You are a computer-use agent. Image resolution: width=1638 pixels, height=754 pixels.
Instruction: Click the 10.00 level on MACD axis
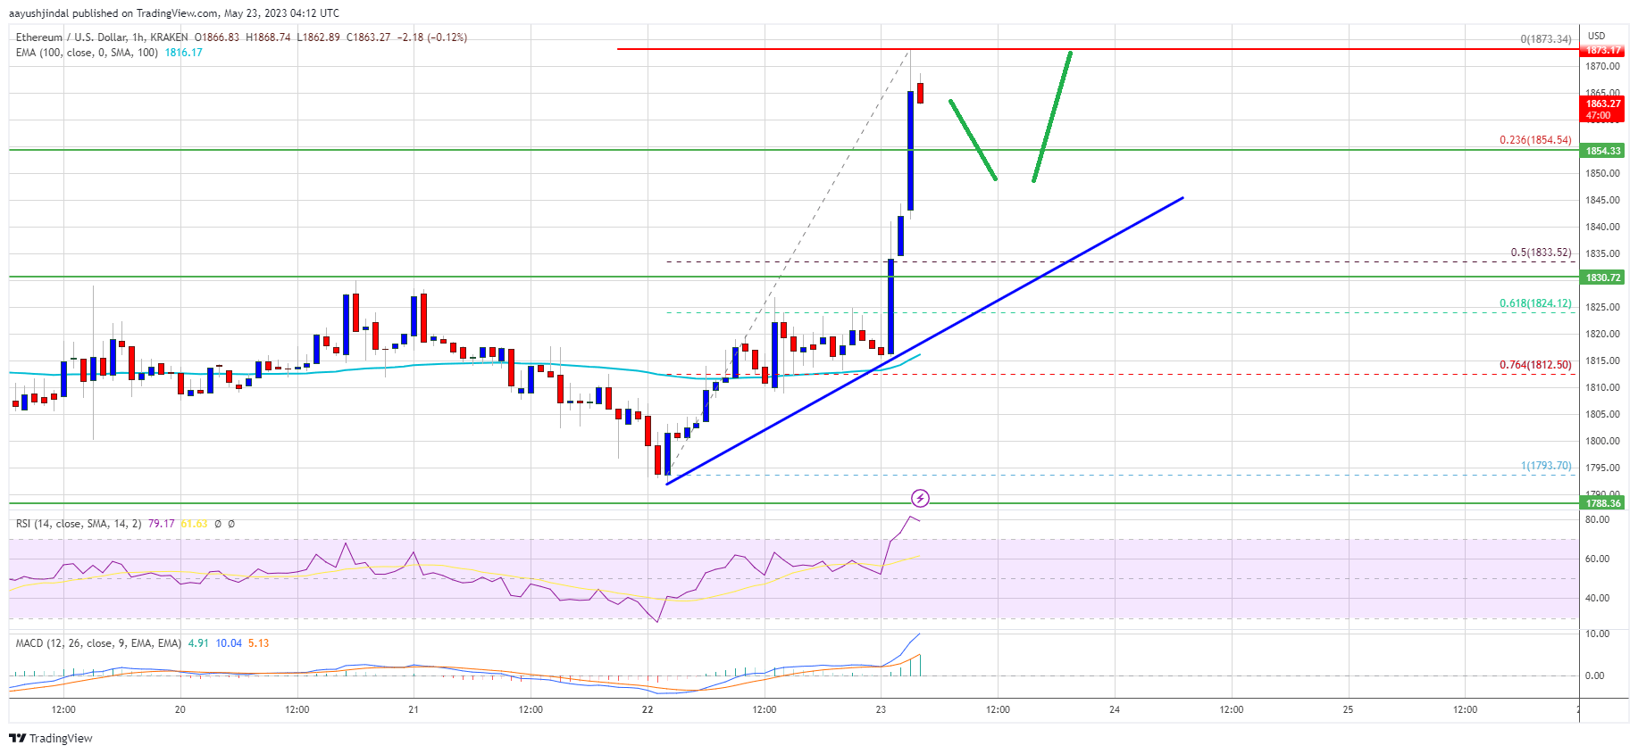(x=1597, y=634)
